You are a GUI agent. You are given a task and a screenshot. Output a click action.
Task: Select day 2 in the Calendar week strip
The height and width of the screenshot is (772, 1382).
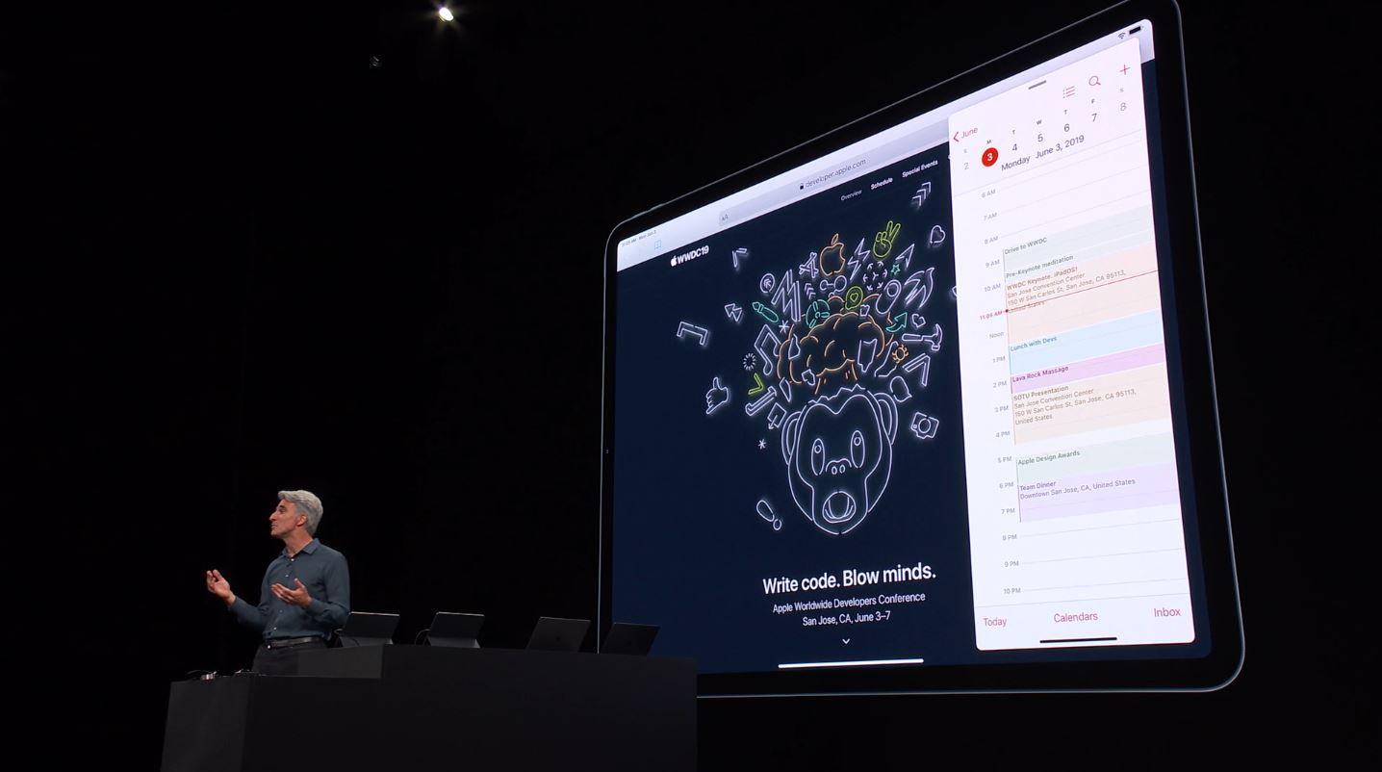click(x=966, y=166)
